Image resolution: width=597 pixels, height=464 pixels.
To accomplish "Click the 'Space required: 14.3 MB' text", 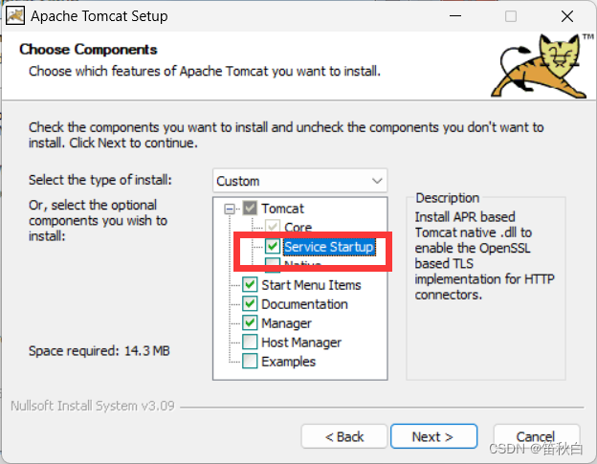I will (x=99, y=350).
